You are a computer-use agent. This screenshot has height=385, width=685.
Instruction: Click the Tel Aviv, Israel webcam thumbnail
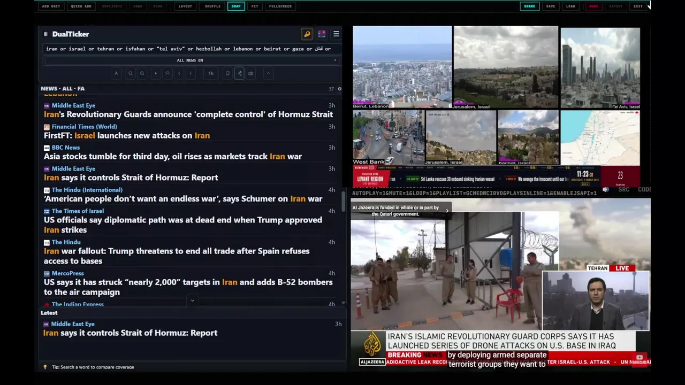600,68
